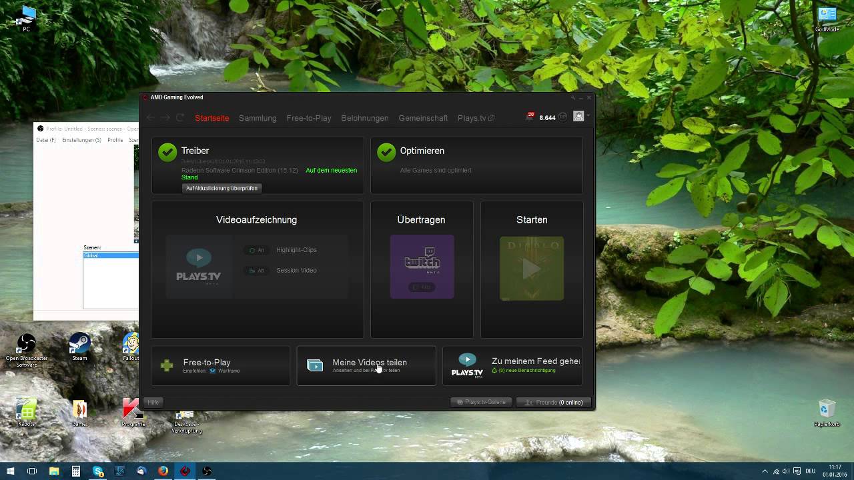Open the Gemeinschaft tab
This screenshot has height=480, width=854.
click(x=423, y=118)
